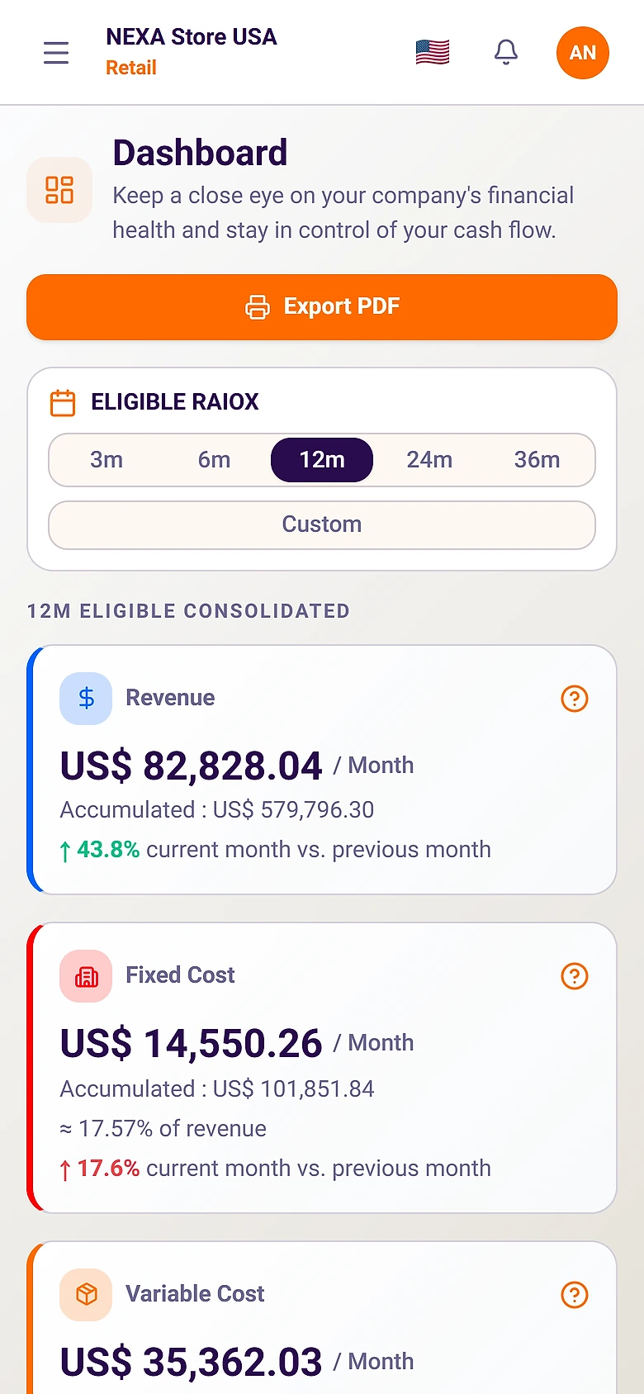
Task: Open Variable Cost help question mark
Action: (575, 1295)
